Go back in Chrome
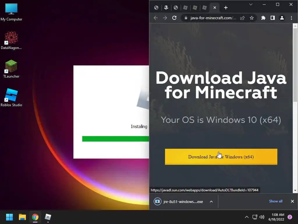The image size is (298, 224). (156, 18)
